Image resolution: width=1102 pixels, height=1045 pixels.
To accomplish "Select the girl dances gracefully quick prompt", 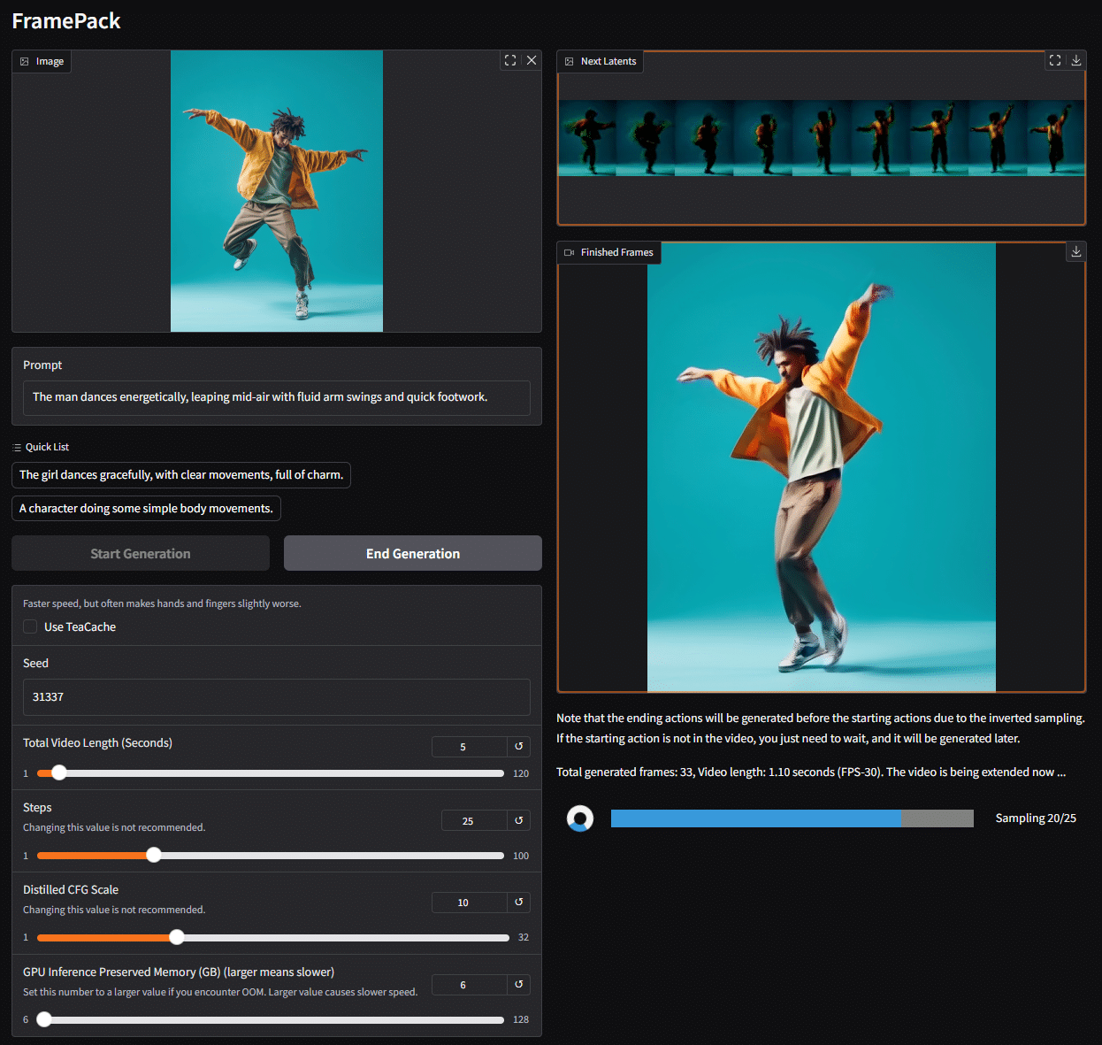I will click(x=181, y=474).
